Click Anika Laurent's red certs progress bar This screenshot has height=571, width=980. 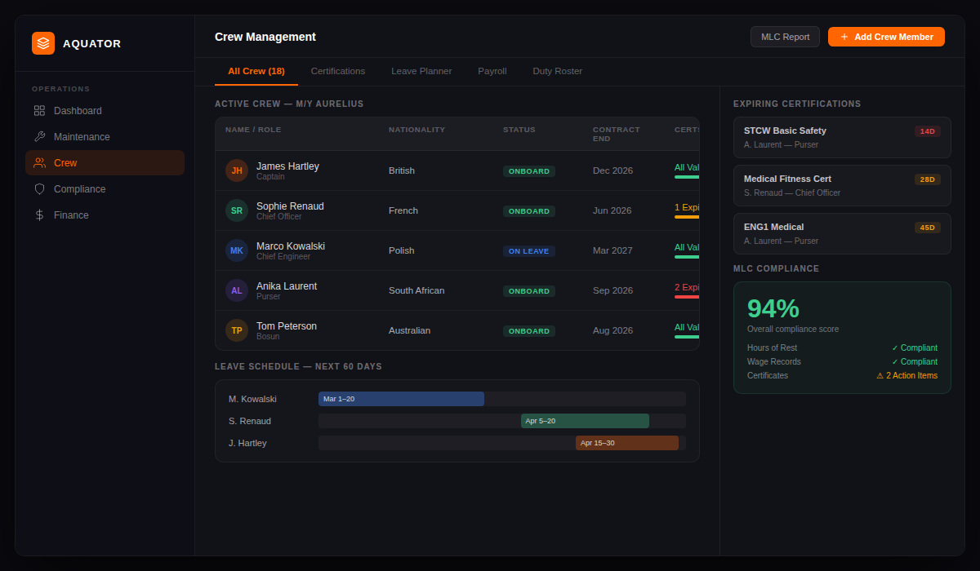point(687,297)
